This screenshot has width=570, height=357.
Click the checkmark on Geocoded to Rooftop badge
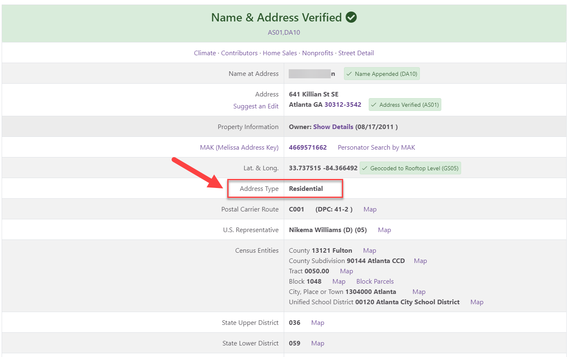pos(365,168)
